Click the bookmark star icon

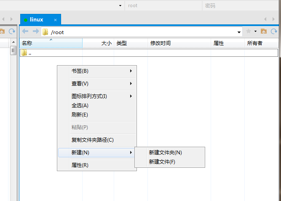point(249,32)
